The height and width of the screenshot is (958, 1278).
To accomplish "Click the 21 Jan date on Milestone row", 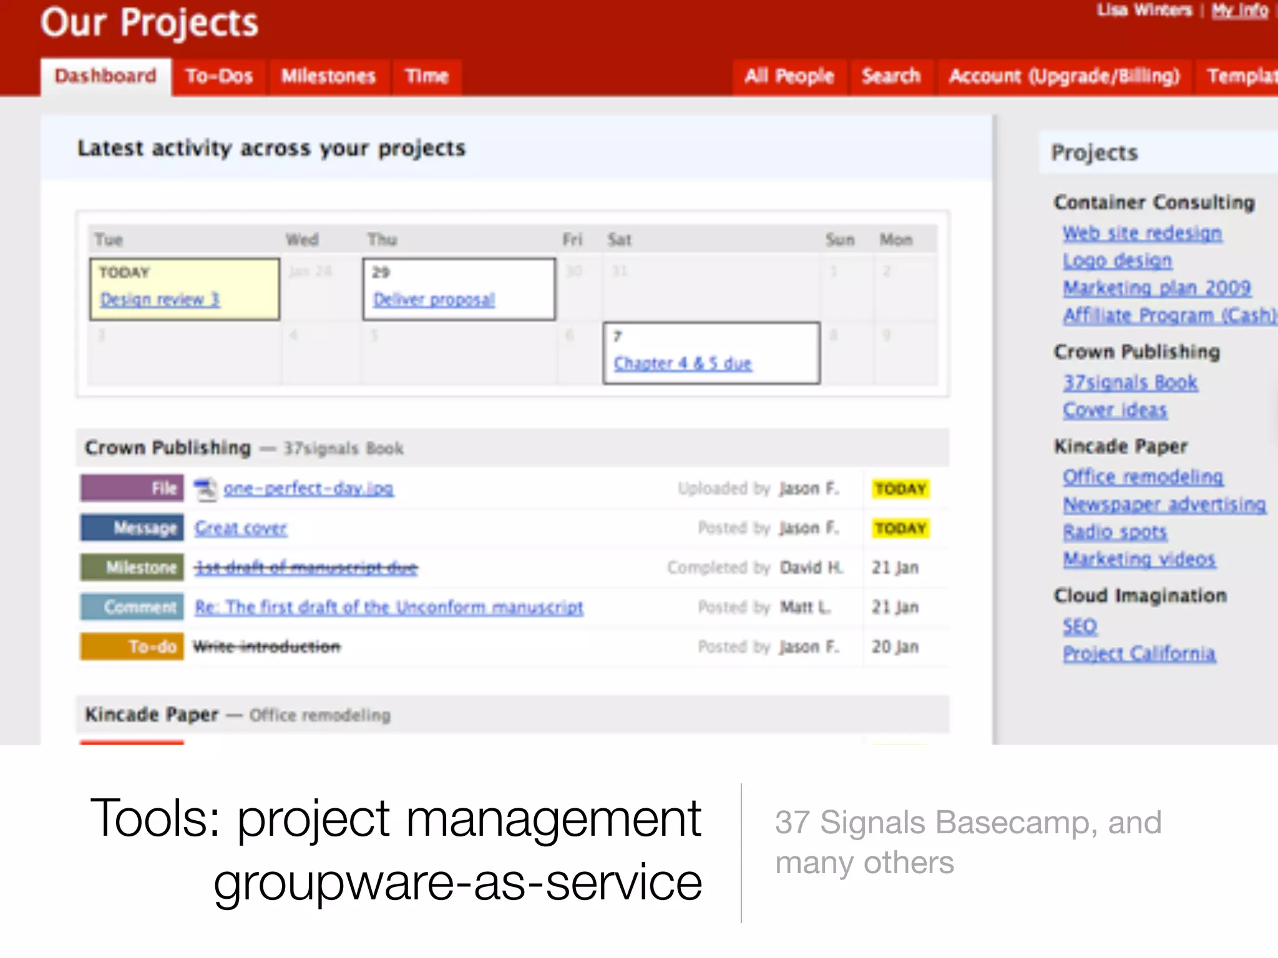I will point(895,568).
